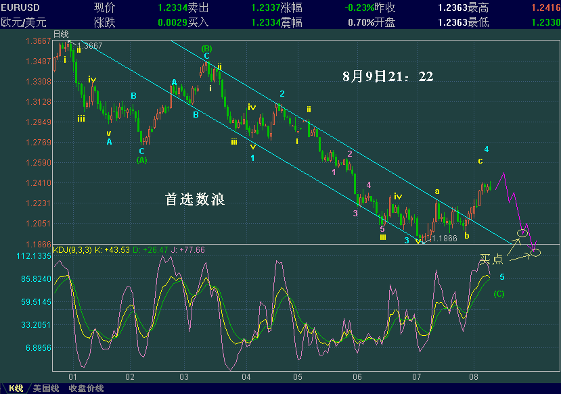Click the 0.70% amplitude value
Viewport: 561px width, 394px height.
pyautogui.click(x=361, y=22)
